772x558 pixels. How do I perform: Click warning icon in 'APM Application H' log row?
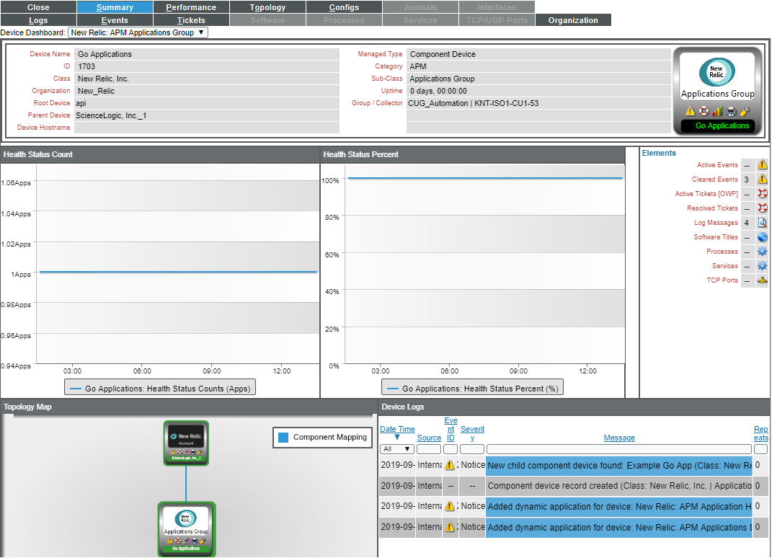click(450, 506)
